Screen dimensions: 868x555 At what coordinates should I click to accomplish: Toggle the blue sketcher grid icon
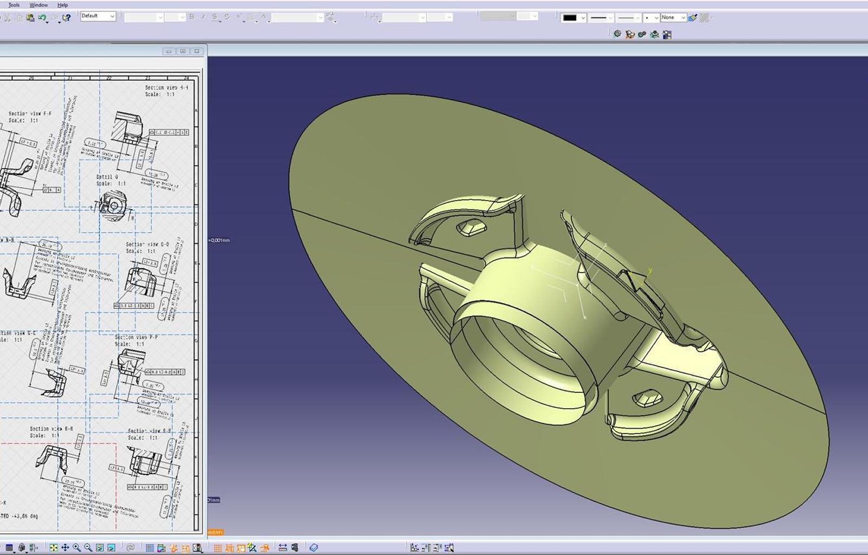pyautogui.click(x=150, y=548)
